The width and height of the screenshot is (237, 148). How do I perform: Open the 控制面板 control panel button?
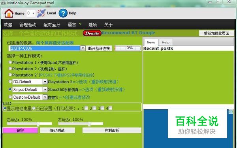pyautogui.click(x=112, y=130)
